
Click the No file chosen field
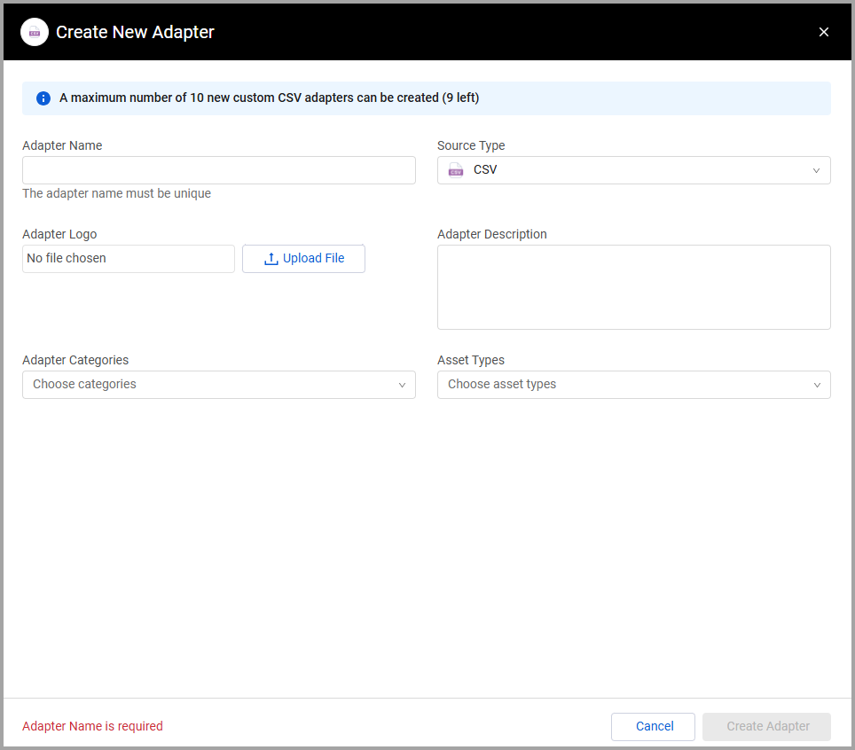coord(128,258)
